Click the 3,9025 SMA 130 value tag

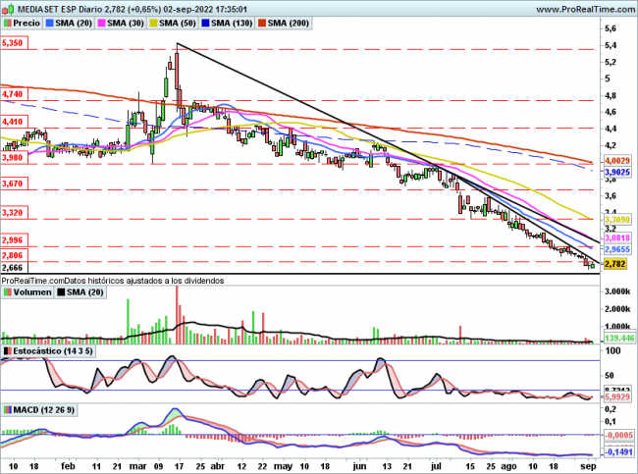pyautogui.click(x=617, y=173)
